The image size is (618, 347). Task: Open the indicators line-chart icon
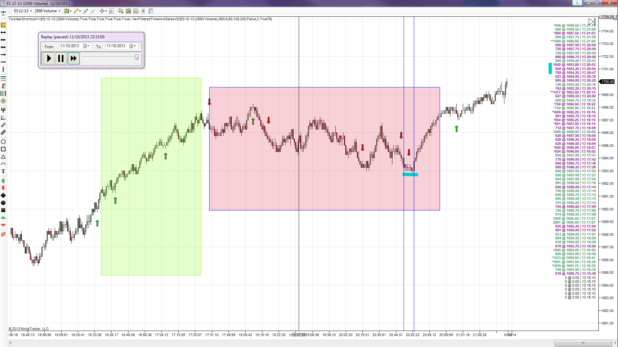136,11
